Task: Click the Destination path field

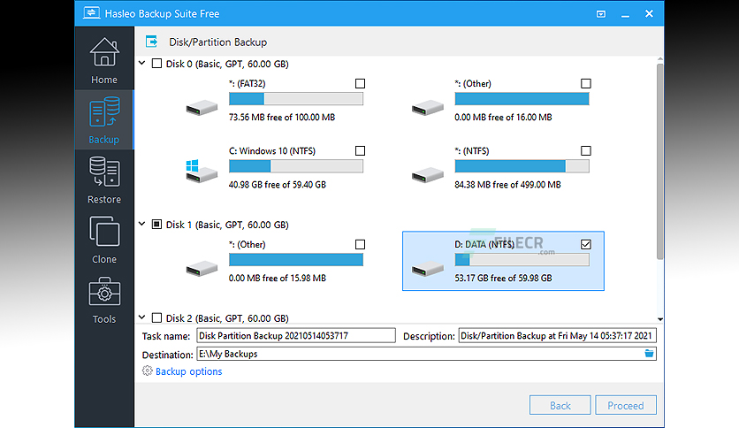Action: click(x=426, y=354)
